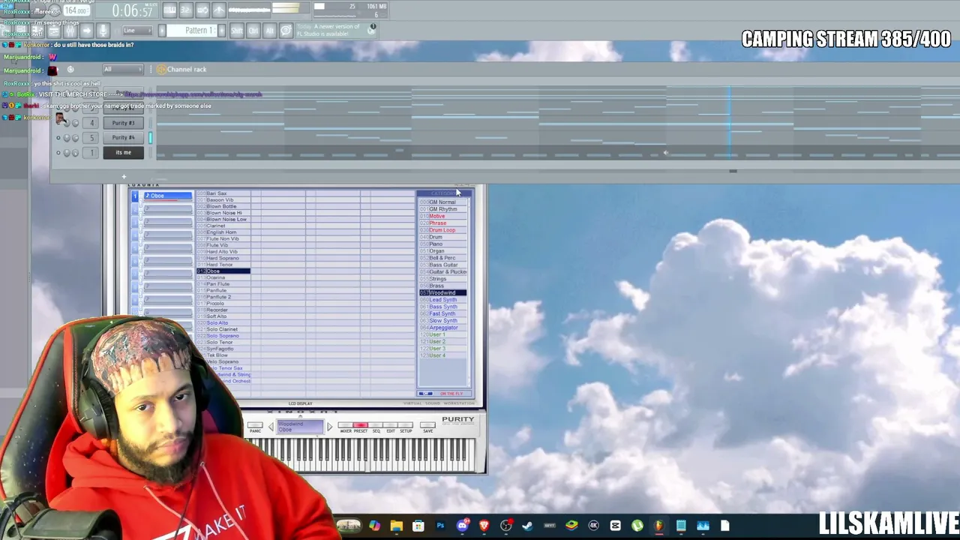Click the 0:06:57 time display
Viewport: 960px width, 540px height.
(x=132, y=10)
